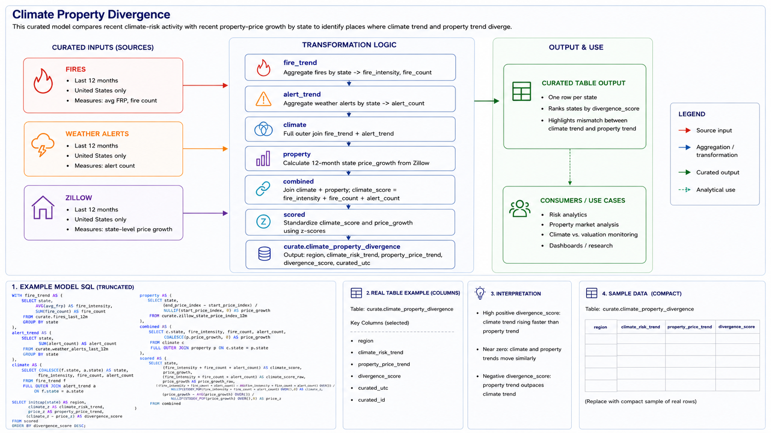Select 'One row per state' bullet
This screenshot has width=771, height=433.
(572, 98)
